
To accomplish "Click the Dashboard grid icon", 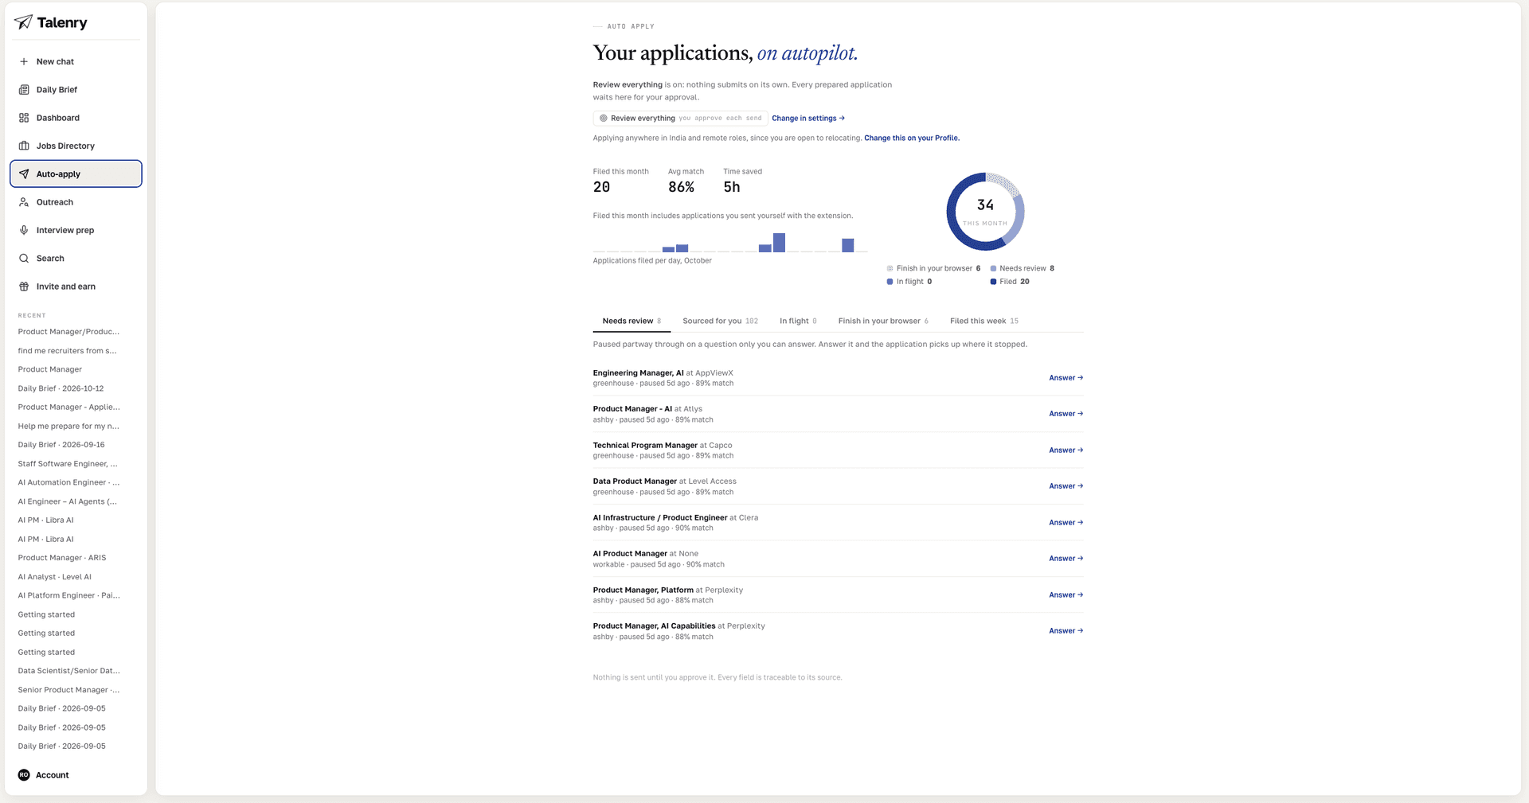I will click(24, 118).
